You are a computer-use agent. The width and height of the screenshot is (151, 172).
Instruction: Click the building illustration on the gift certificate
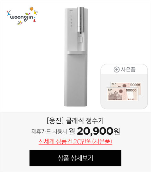[x=115, y=95]
